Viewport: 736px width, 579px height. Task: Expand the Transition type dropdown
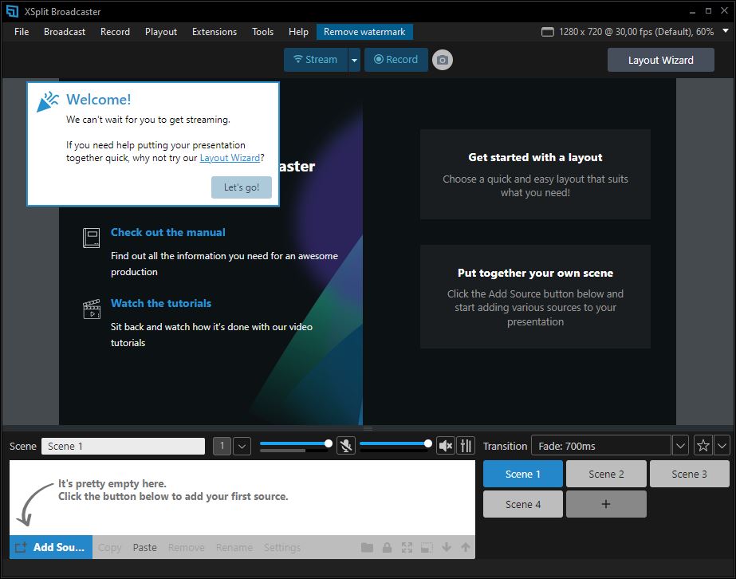click(680, 445)
